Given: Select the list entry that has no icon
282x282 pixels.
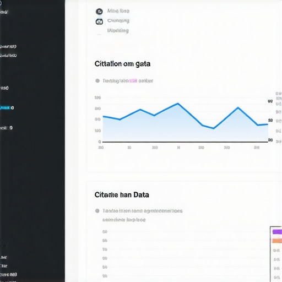Looking at the screenshot, I should point(118,30).
